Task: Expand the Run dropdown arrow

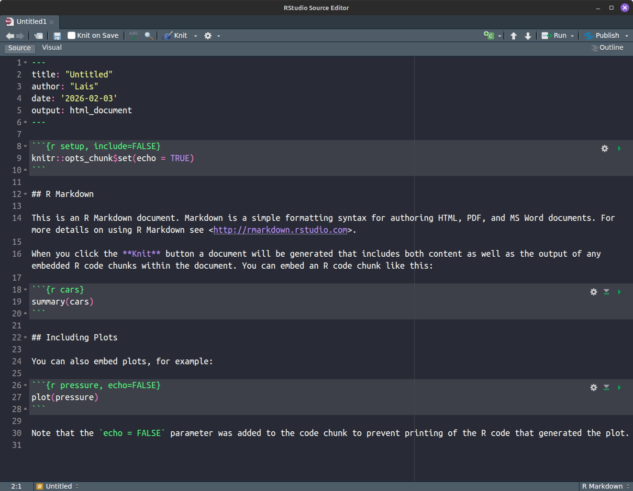Action: (572, 36)
